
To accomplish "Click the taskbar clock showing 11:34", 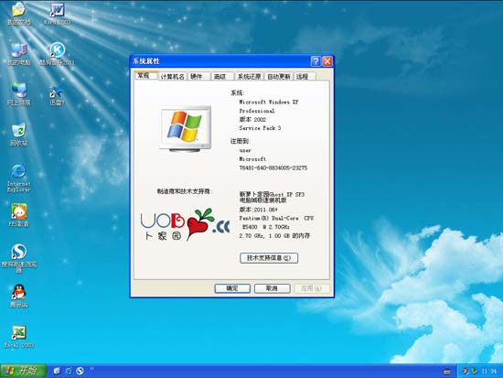I will (x=489, y=372).
